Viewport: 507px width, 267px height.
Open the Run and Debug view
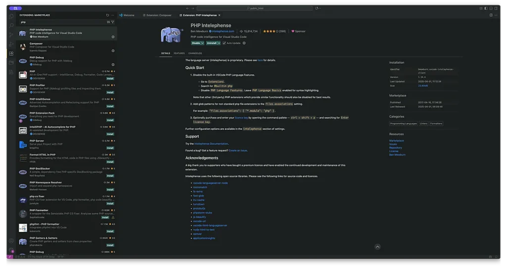click(11, 44)
